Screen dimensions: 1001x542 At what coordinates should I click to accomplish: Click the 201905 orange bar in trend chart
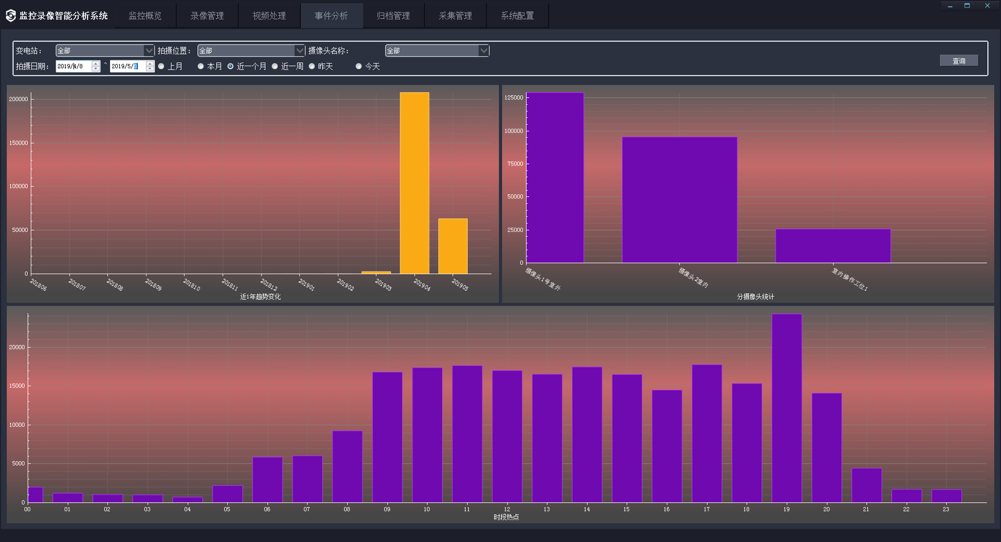coord(453,246)
